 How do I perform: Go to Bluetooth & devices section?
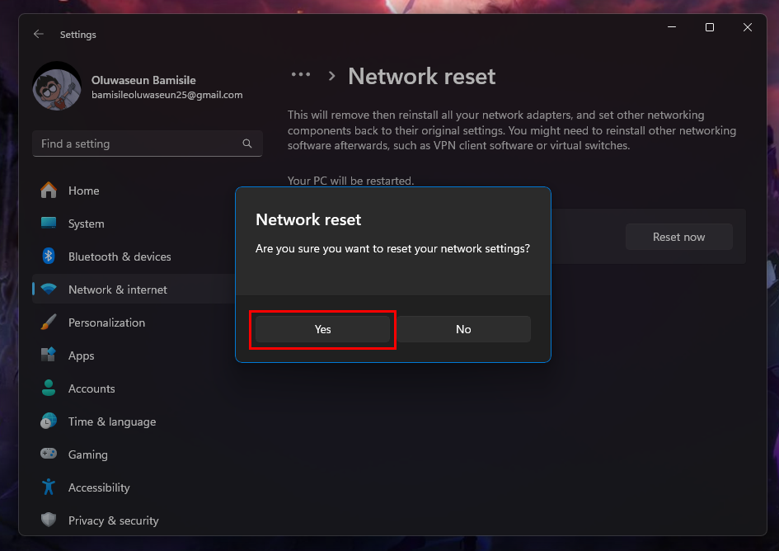(x=120, y=257)
